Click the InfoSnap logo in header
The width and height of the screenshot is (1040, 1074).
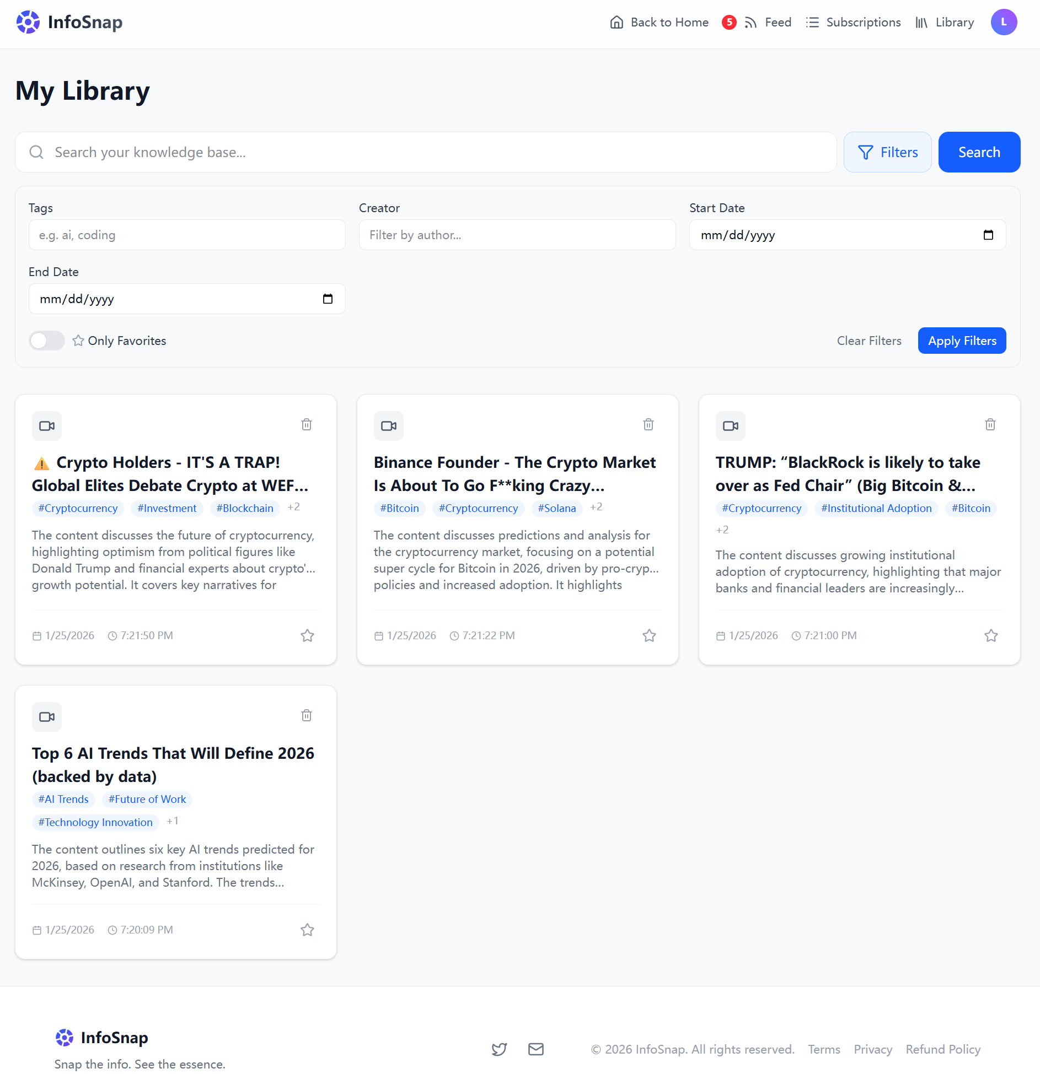[x=69, y=22]
